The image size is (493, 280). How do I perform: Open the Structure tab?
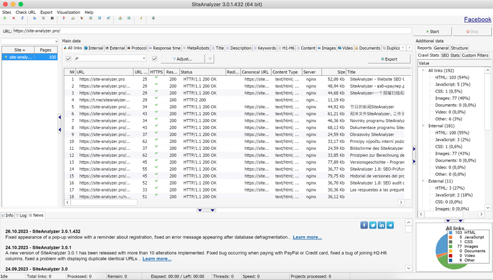click(459, 48)
